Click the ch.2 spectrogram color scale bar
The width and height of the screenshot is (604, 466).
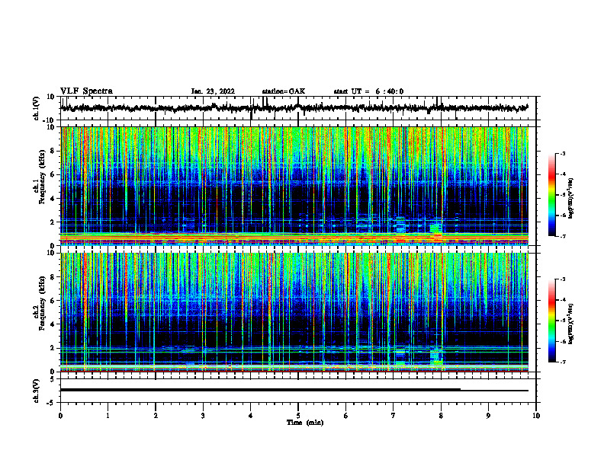click(x=552, y=321)
